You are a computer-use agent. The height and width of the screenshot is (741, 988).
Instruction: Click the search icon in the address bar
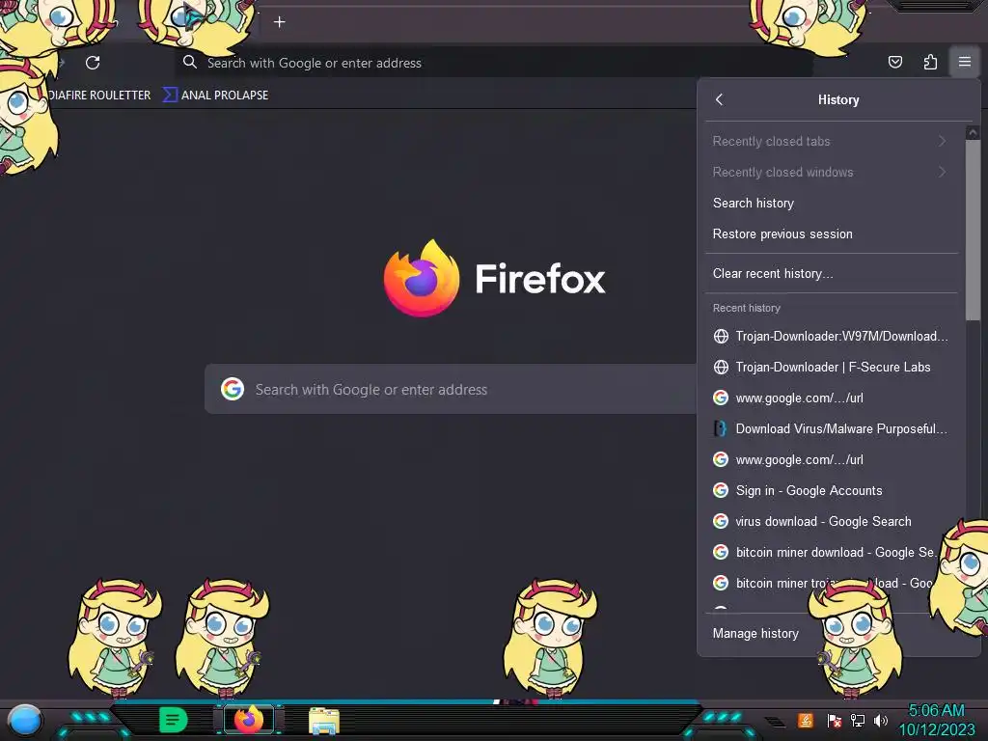[x=190, y=62]
